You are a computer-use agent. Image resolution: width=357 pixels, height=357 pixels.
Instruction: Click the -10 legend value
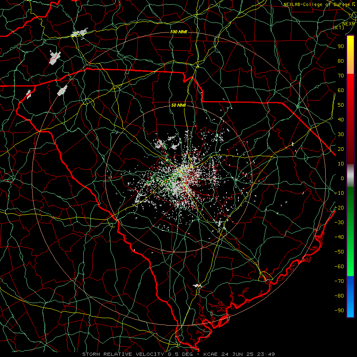click(x=339, y=193)
